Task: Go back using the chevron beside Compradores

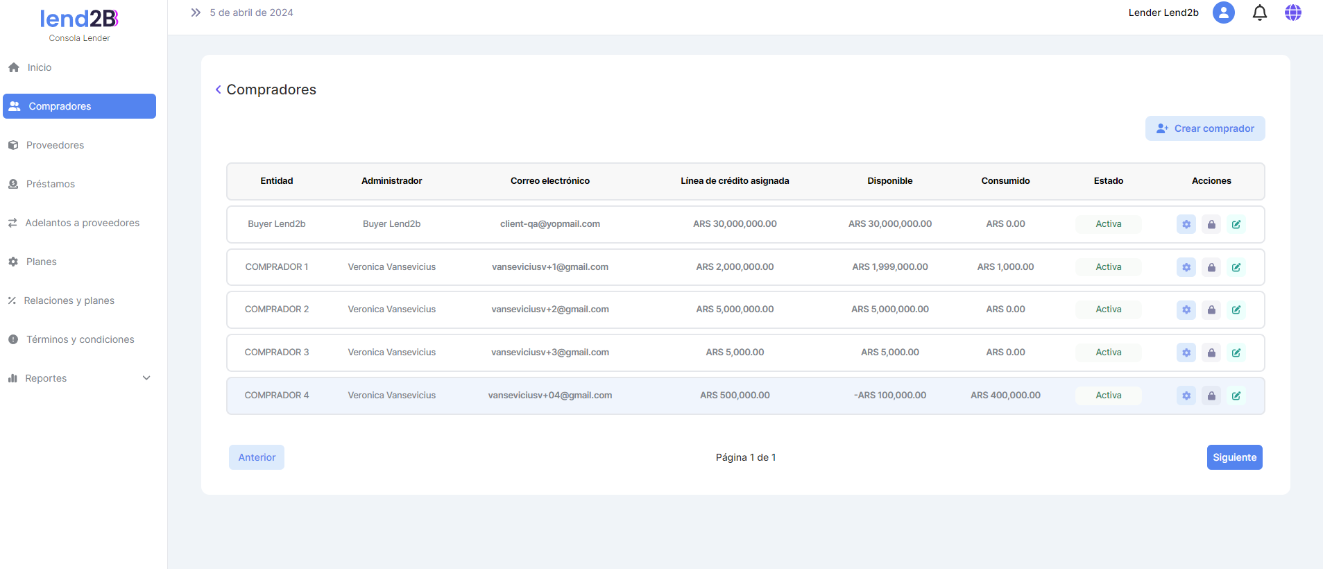Action: (x=219, y=90)
